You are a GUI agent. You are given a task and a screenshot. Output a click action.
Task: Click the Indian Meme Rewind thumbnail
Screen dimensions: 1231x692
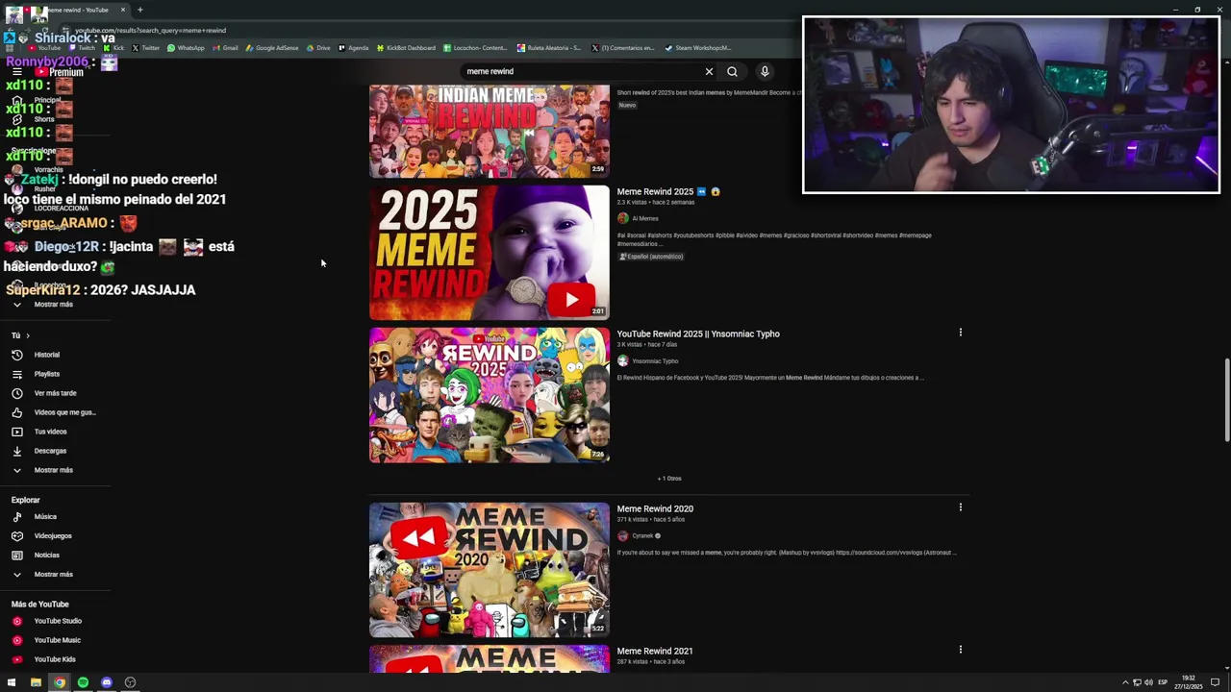(490, 131)
